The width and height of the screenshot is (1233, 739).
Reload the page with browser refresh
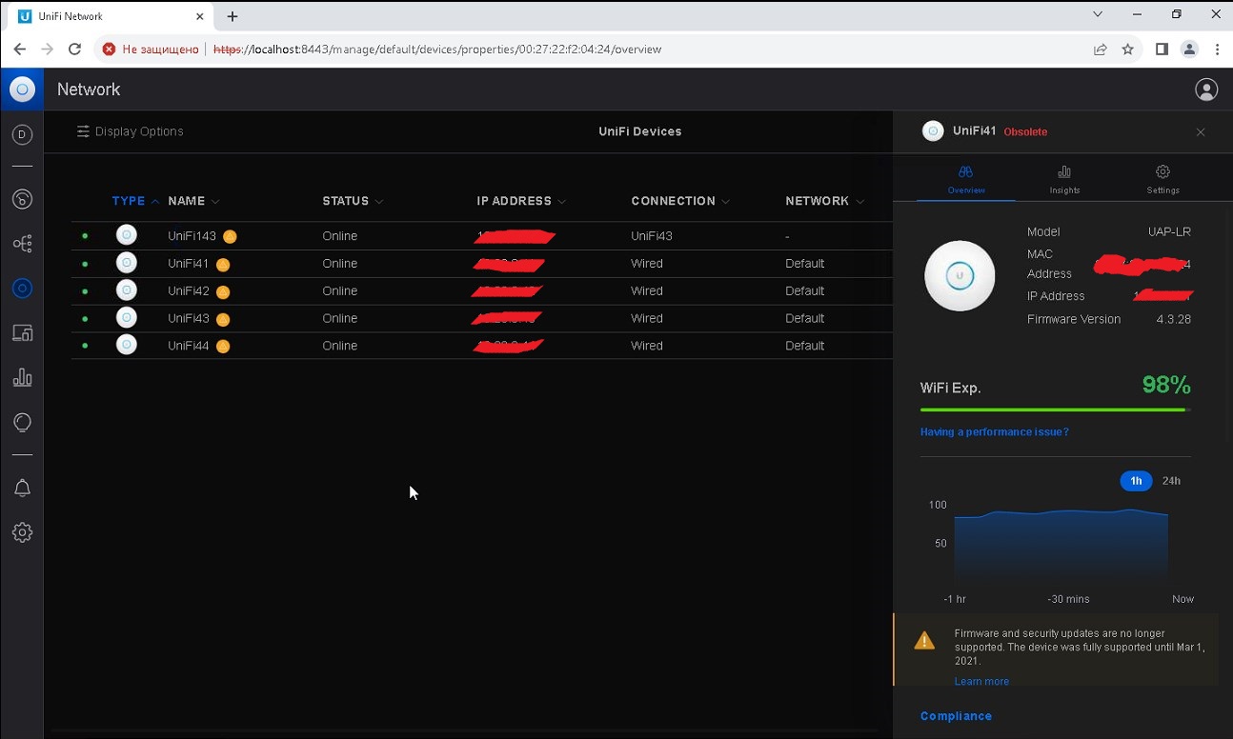(74, 50)
